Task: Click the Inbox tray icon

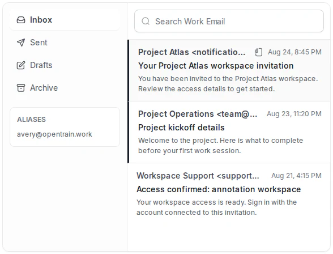Action: pos(21,20)
